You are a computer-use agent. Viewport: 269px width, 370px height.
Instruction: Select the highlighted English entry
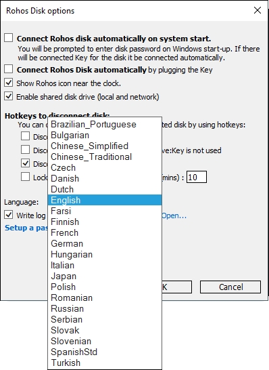click(105, 200)
